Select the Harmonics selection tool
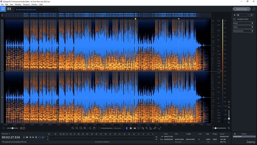257x145 pixels. coord(151,128)
